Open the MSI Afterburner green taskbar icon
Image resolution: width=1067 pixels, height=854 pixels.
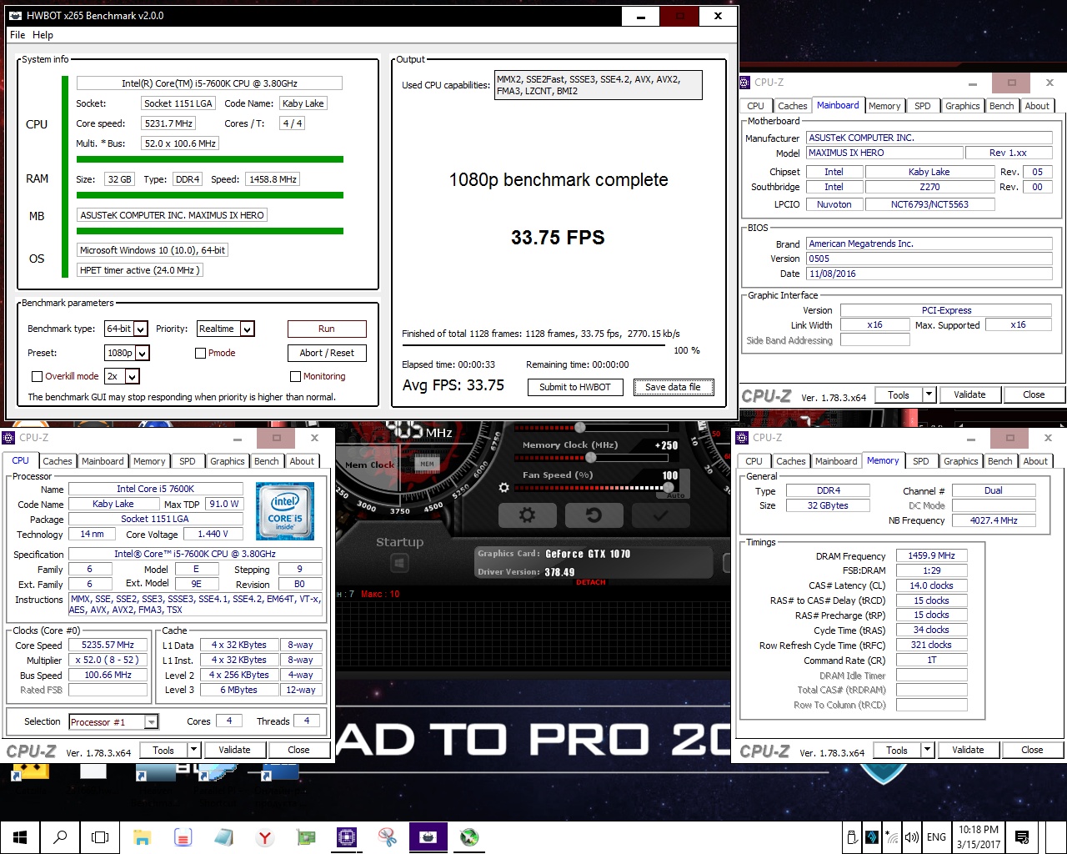coord(468,837)
